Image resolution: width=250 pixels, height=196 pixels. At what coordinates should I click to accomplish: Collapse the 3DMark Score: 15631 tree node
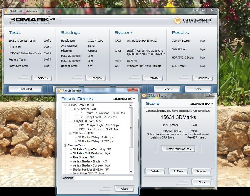(x=65, y=105)
